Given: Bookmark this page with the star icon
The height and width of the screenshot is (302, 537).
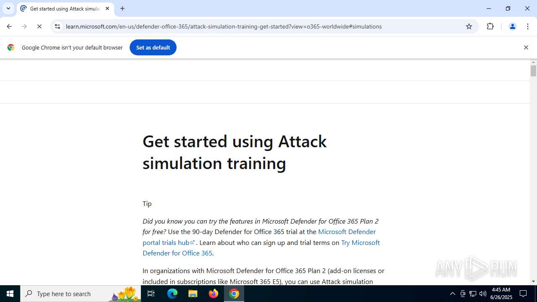Looking at the screenshot, I should click(x=469, y=26).
